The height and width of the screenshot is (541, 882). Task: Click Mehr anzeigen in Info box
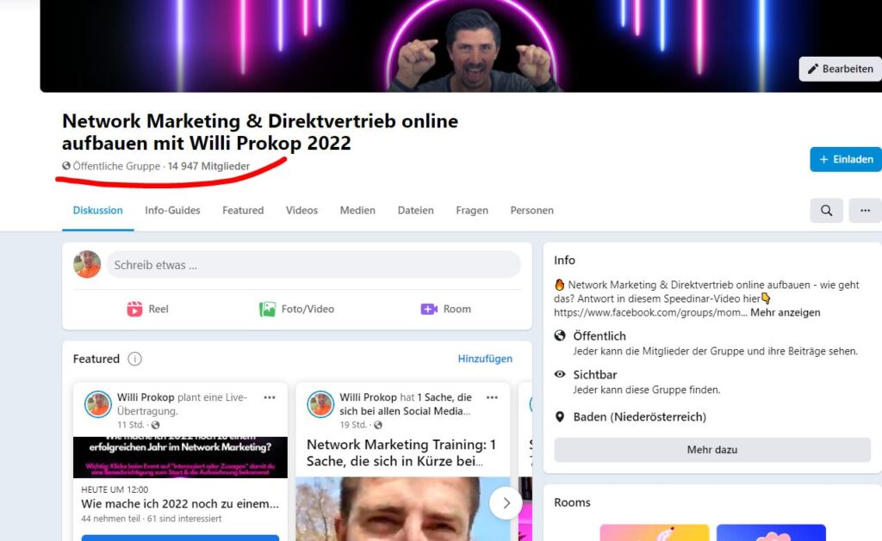pos(786,312)
